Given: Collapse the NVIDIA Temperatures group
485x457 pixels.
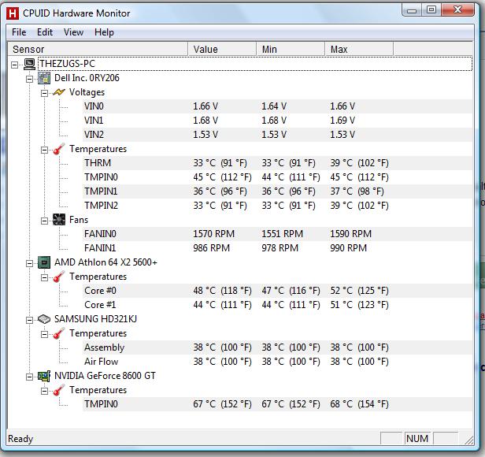Looking at the screenshot, I should (45, 391).
